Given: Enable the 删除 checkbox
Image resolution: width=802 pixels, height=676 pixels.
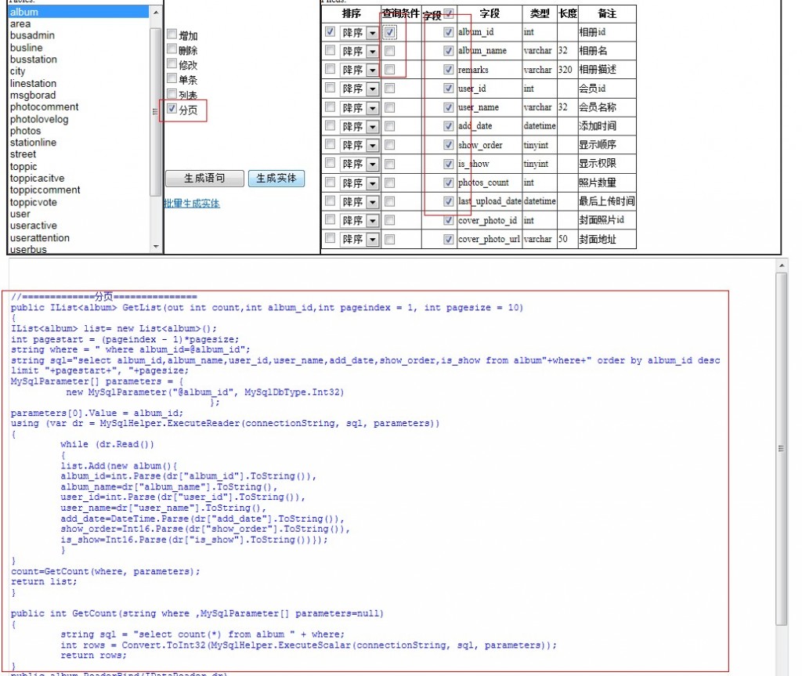Looking at the screenshot, I should click(172, 49).
